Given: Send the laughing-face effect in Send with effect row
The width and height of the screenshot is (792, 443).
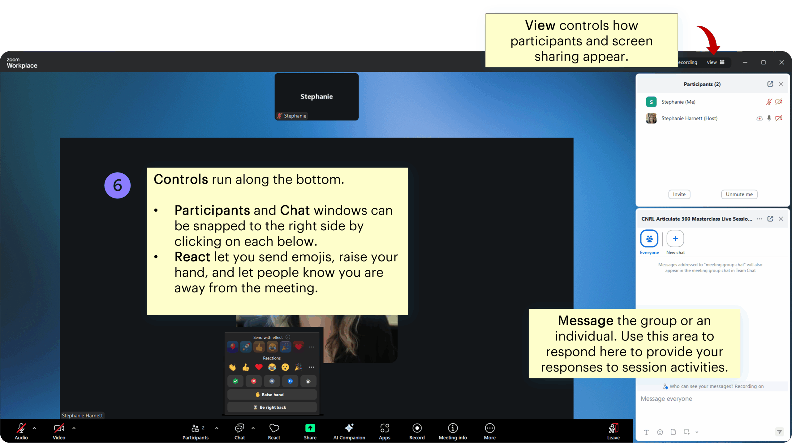Looking at the screenshot, I should point(272,347).
